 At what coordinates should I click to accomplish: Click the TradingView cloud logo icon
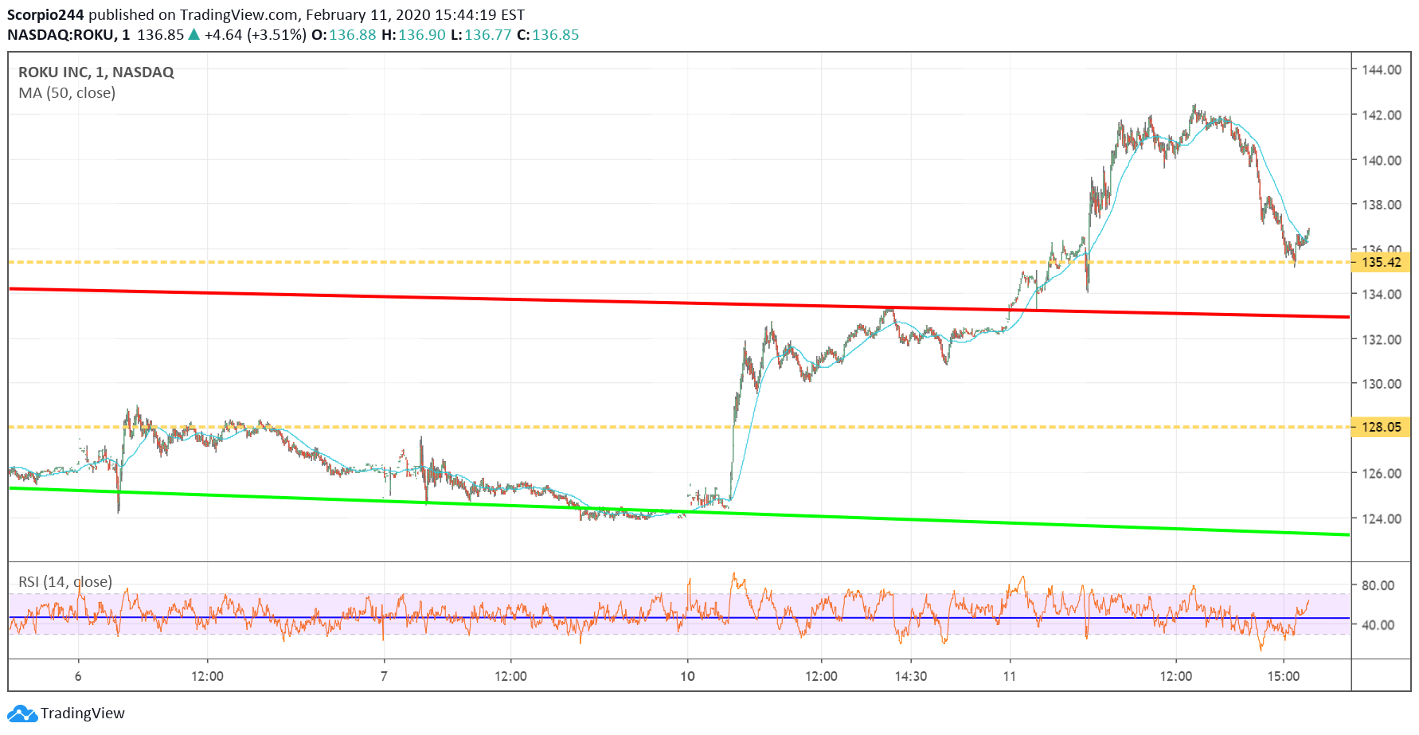[x=22, y=713]
